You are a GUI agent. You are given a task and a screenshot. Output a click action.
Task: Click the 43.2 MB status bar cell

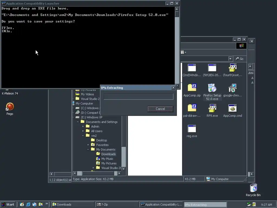click(194, 179)
